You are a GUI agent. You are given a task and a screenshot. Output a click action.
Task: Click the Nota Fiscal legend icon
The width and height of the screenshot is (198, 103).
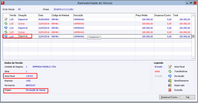click(x=170, y=67)
